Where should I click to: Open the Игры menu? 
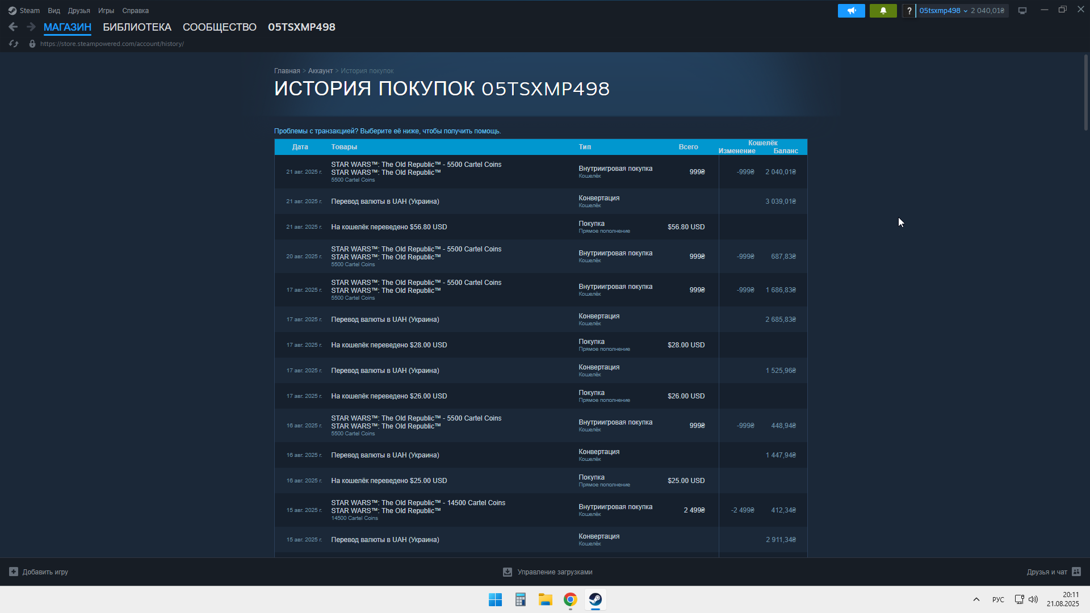pyautogui.click(x=106, y=11)
